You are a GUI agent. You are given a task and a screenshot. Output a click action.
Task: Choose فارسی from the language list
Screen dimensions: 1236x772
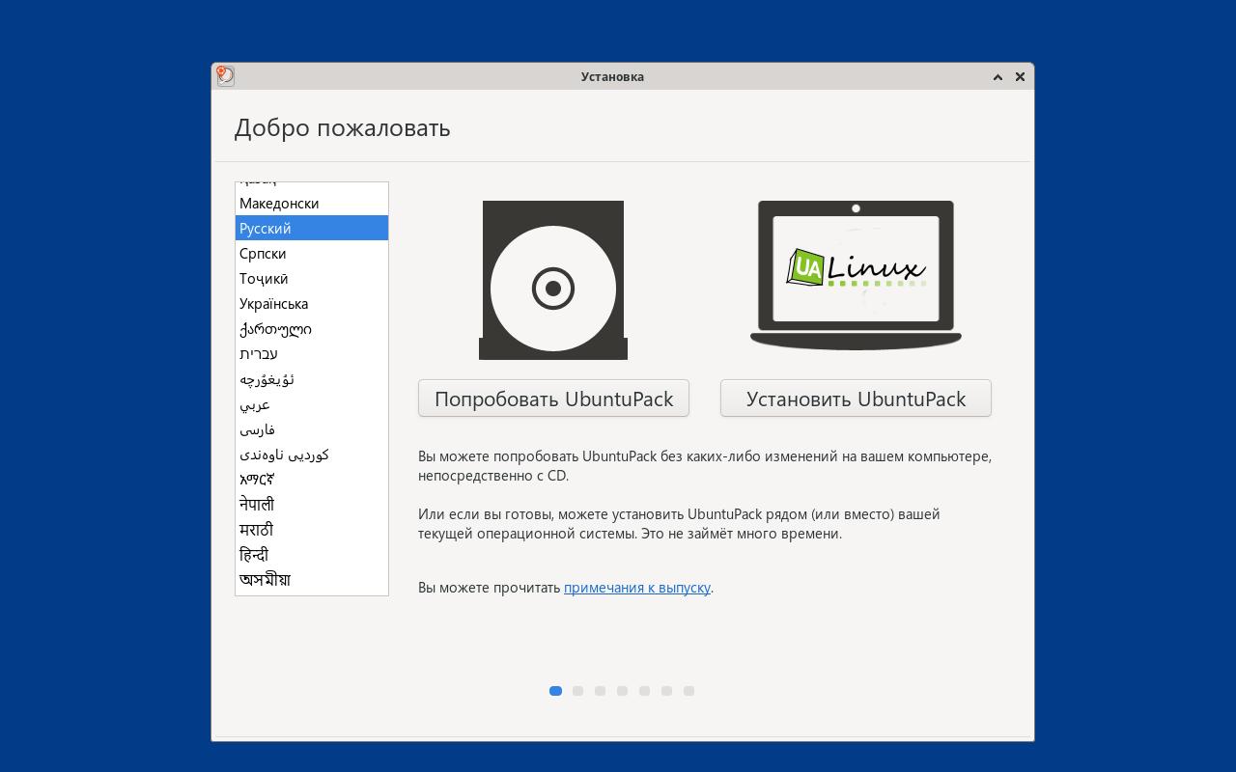click(312, 429)
